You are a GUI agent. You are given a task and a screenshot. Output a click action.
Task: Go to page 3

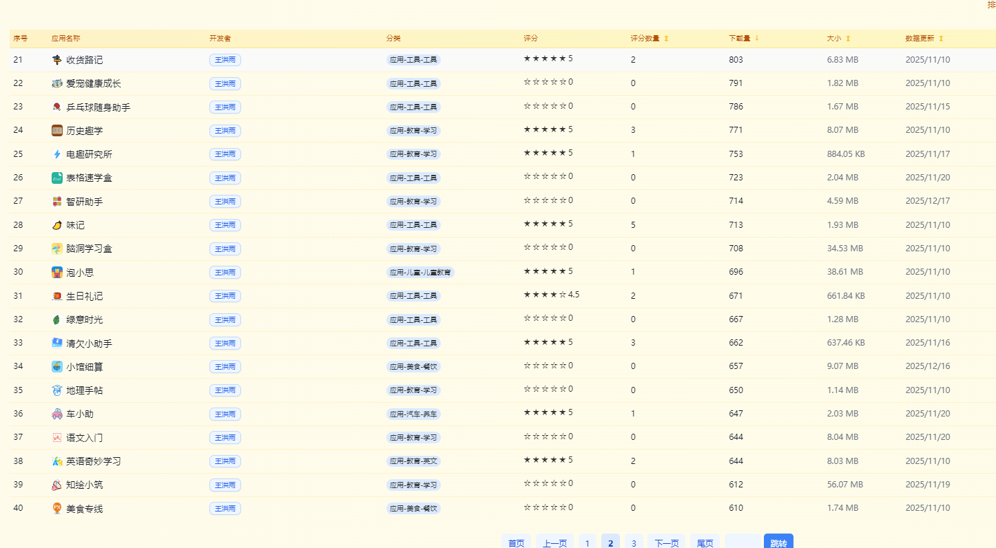[x=634, y=542]
